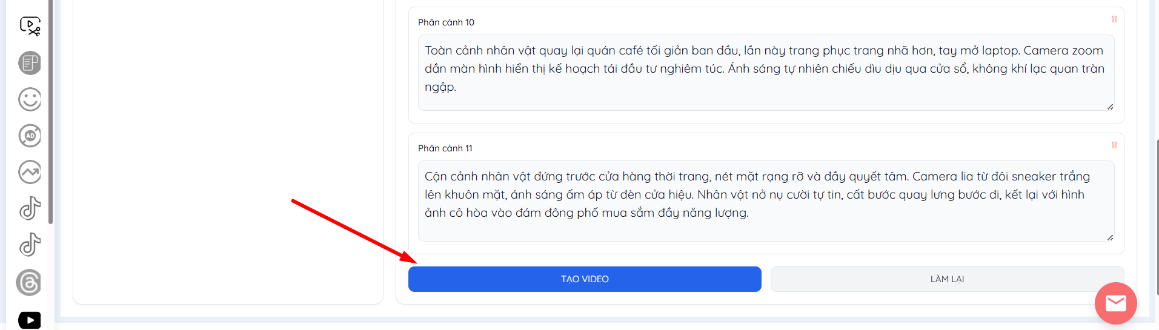The width and height of the screenshot is (1159, 330).
Task: Open the Threads sidebar icon
Action: pos(29,283)
